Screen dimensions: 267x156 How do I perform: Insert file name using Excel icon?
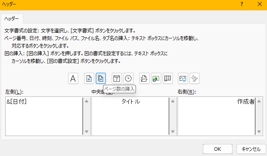pyautogui.click(x=156, y=78)
